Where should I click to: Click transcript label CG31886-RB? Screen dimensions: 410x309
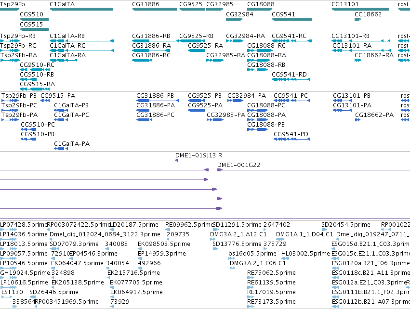coord(151,36)
